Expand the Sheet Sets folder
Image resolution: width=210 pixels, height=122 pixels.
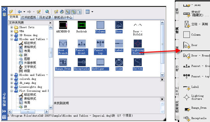12,27
